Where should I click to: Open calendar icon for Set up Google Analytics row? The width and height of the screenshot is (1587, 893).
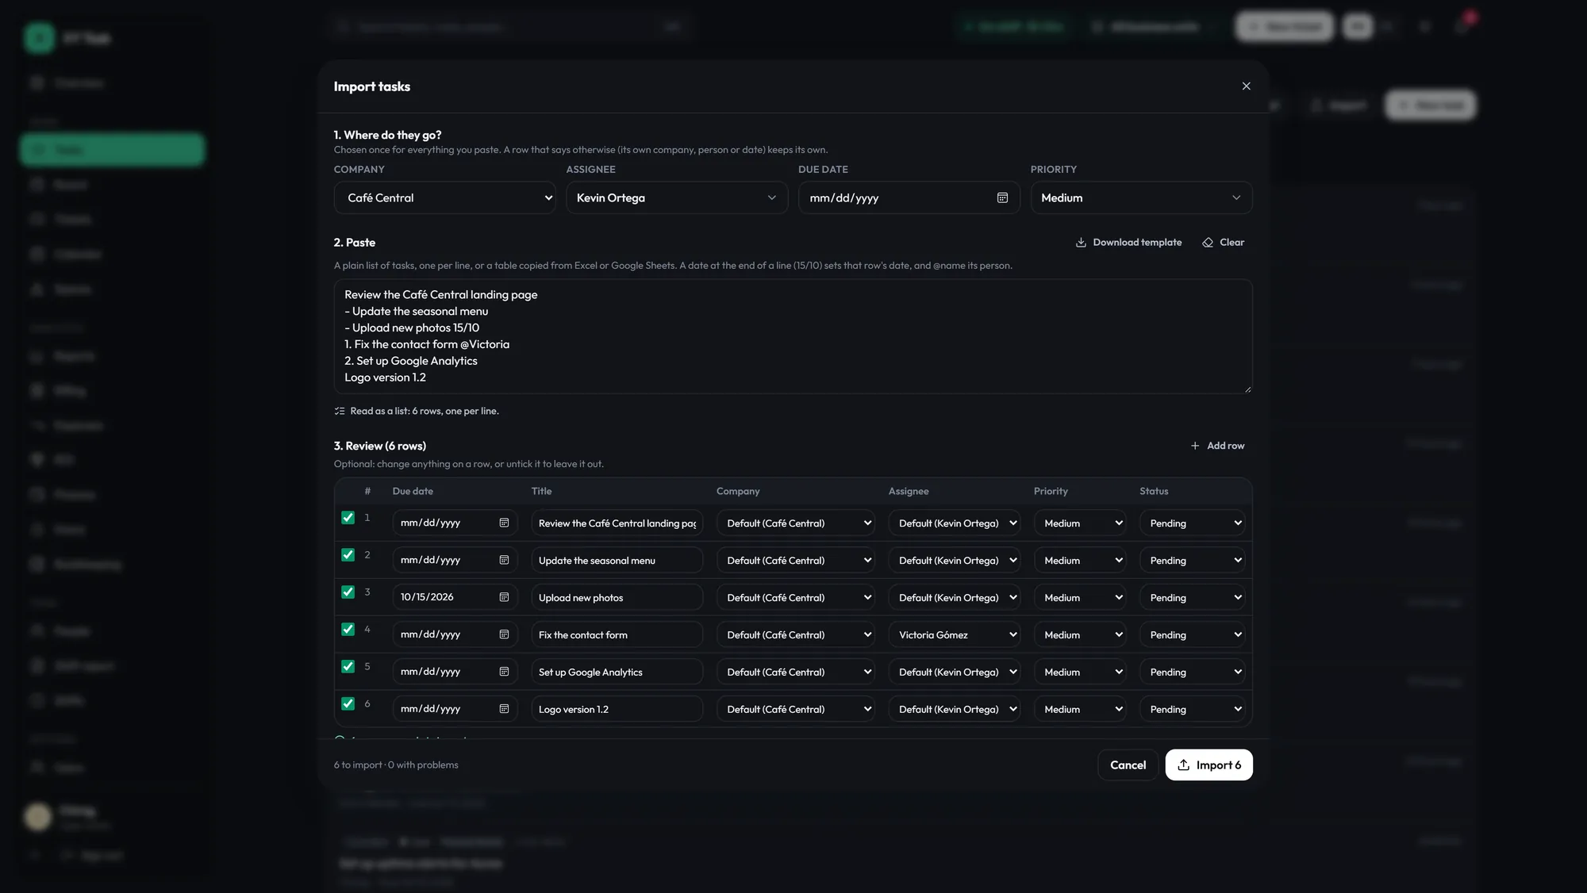tap(504, 672)
